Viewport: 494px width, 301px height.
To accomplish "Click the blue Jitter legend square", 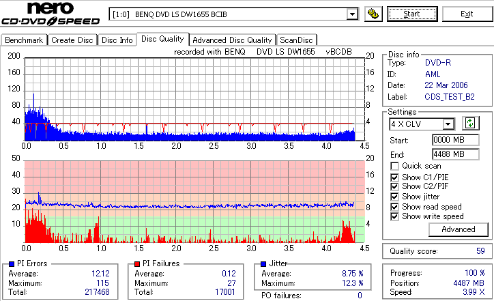I will tap(263, 264).
